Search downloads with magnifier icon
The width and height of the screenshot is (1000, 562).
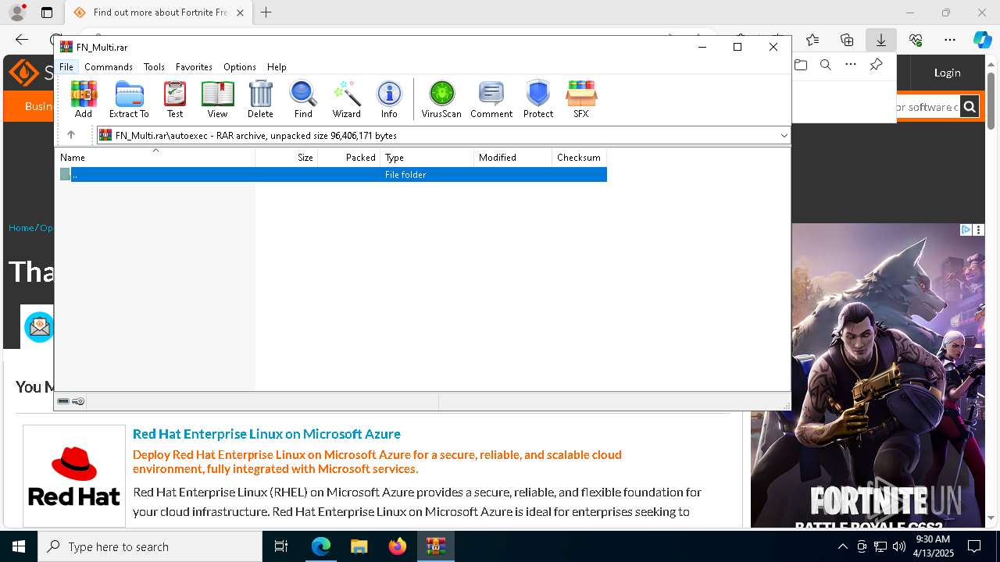(826, 65)
